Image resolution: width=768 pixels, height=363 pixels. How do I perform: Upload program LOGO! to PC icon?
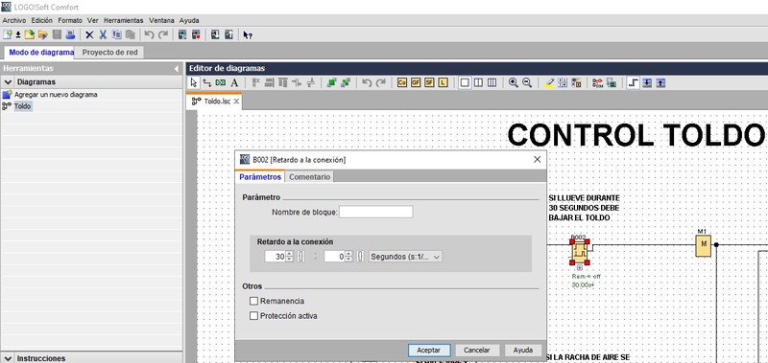228,34
